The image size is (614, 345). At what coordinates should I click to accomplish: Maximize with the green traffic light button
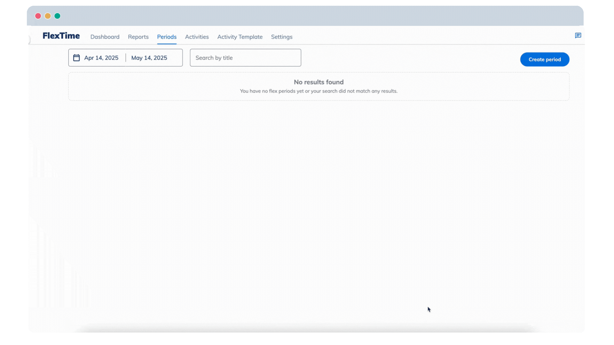click(x=57, y=16)
